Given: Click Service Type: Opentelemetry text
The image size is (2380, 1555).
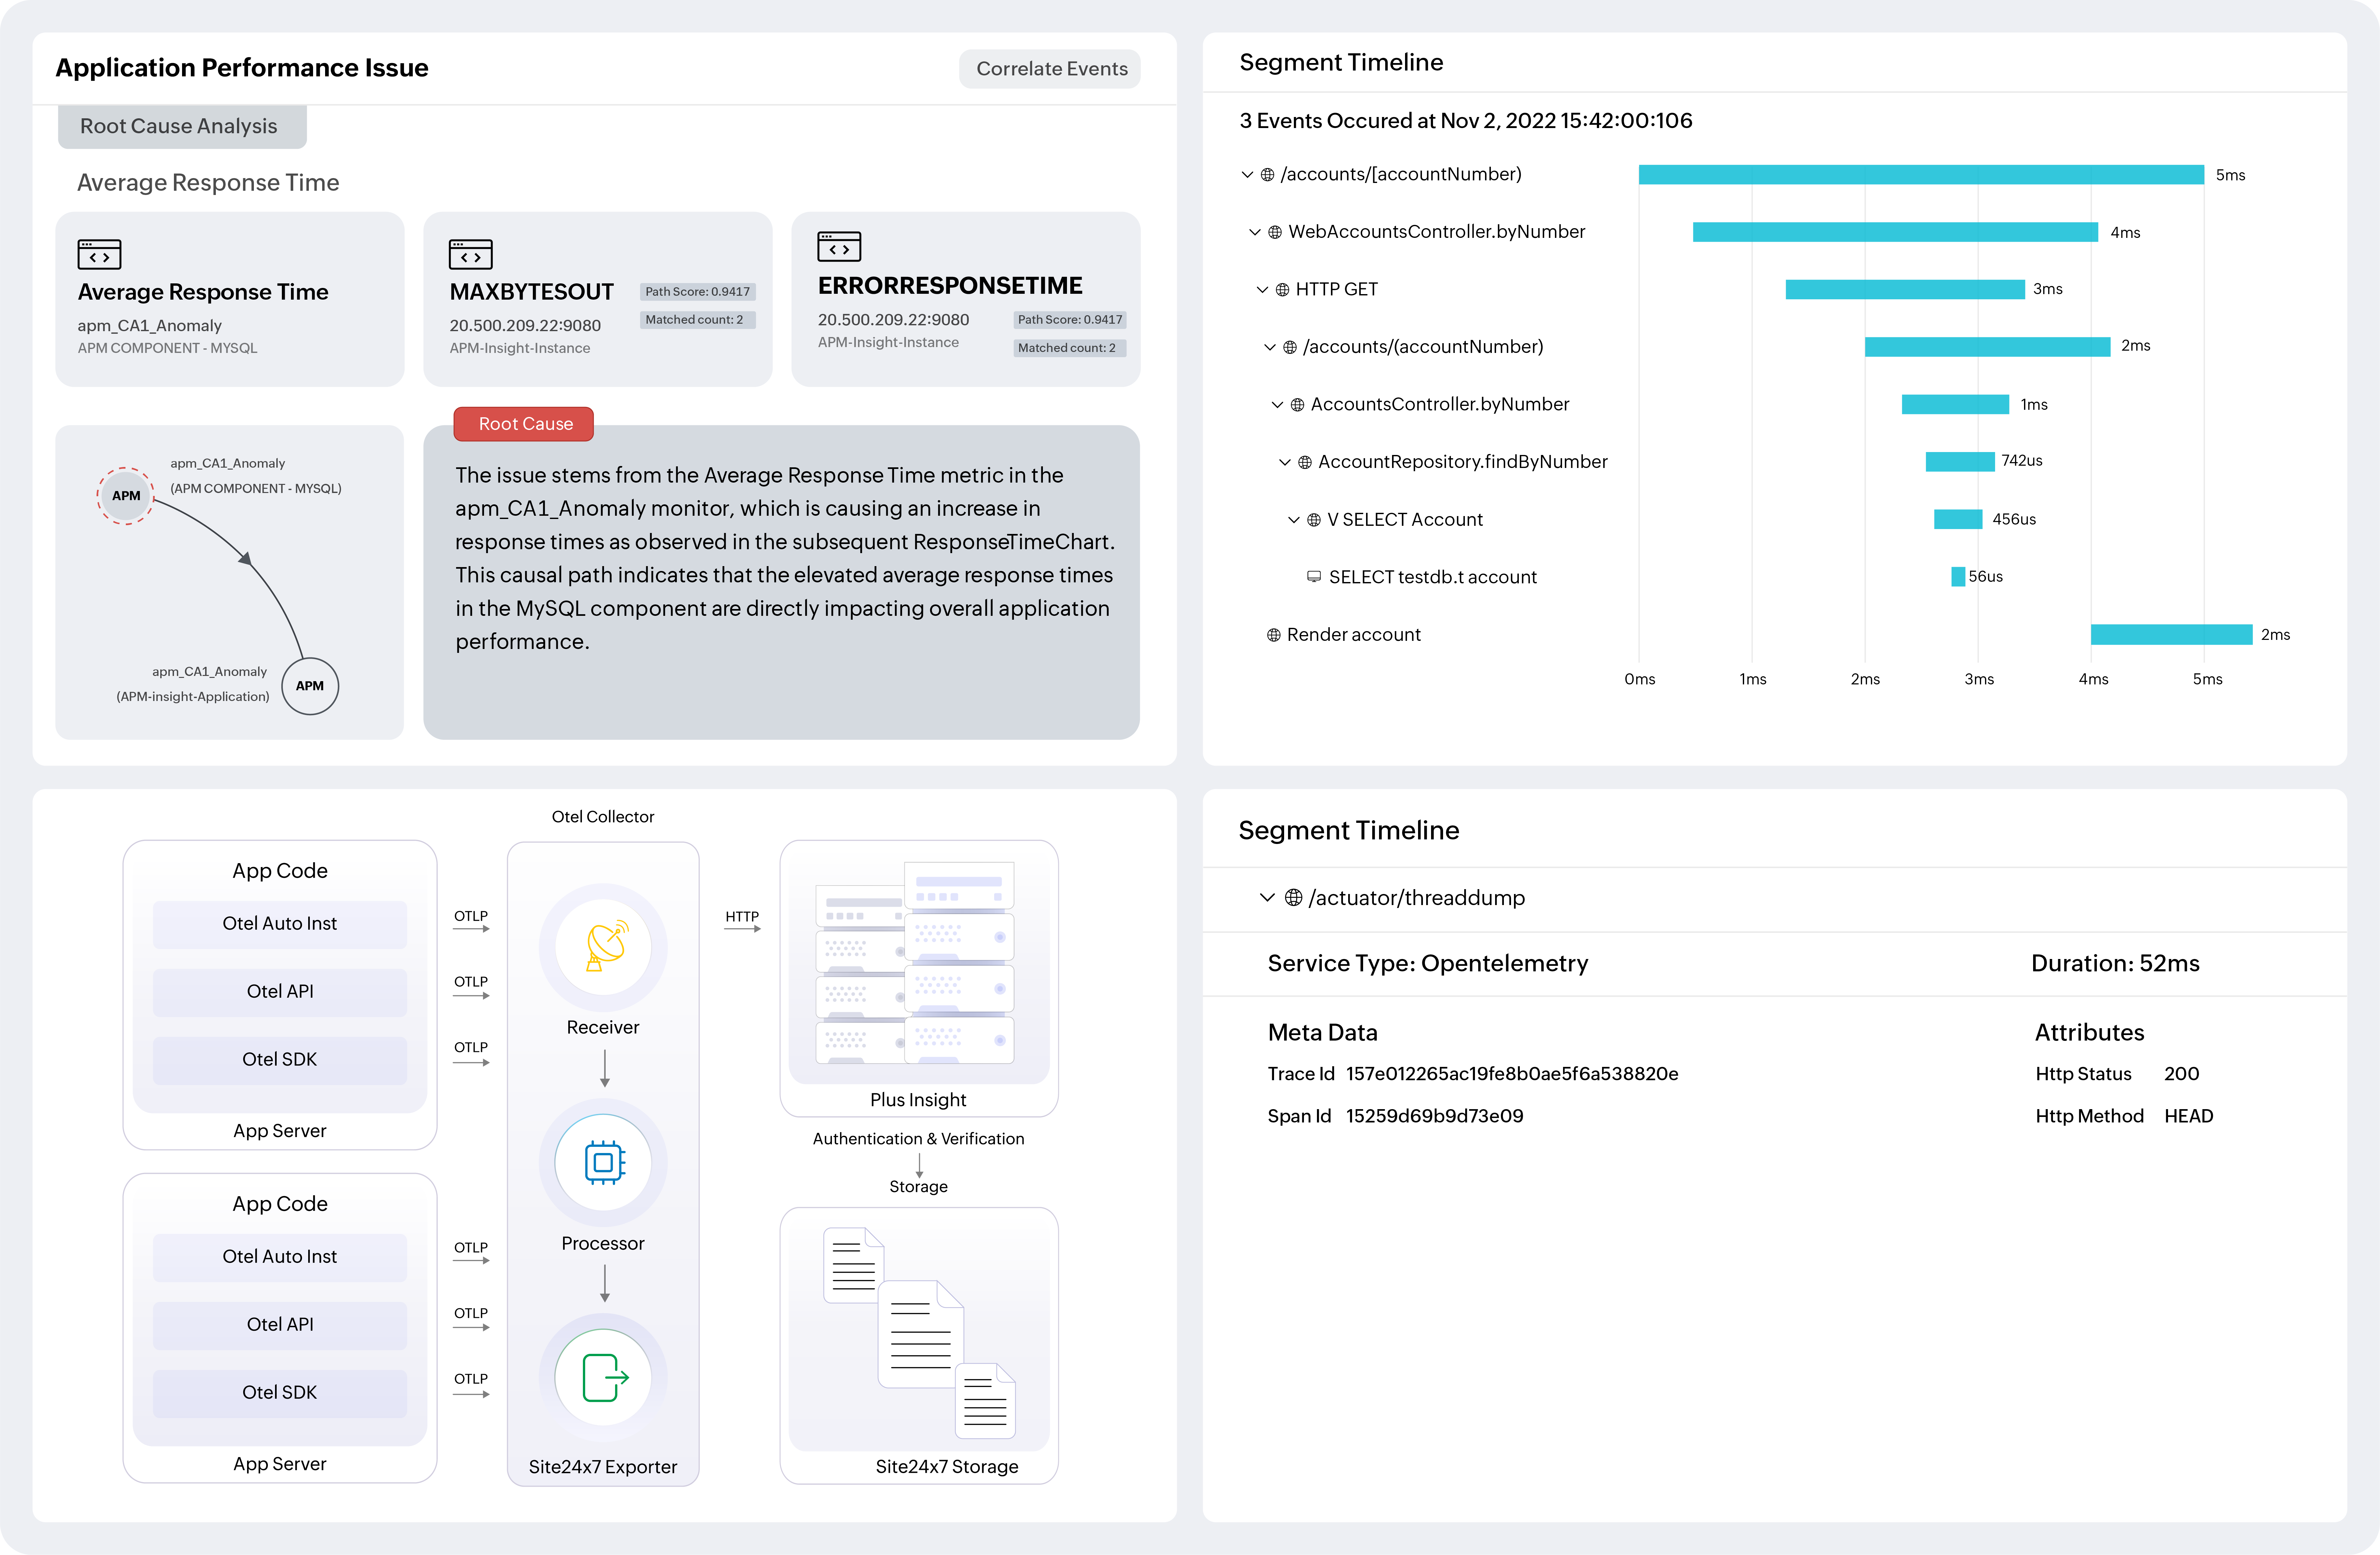Looking at the screenshot, I should [1428, 963].
